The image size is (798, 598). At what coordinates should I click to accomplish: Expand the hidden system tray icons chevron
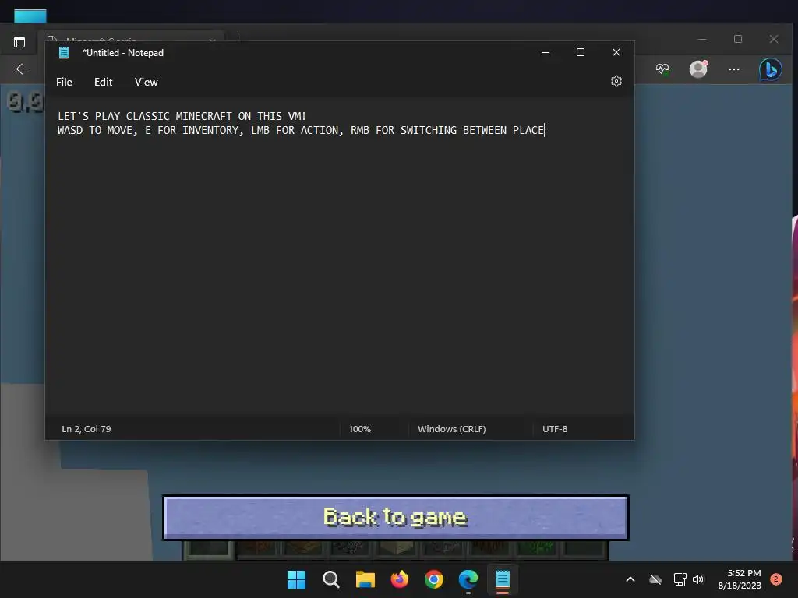point(630,579)
